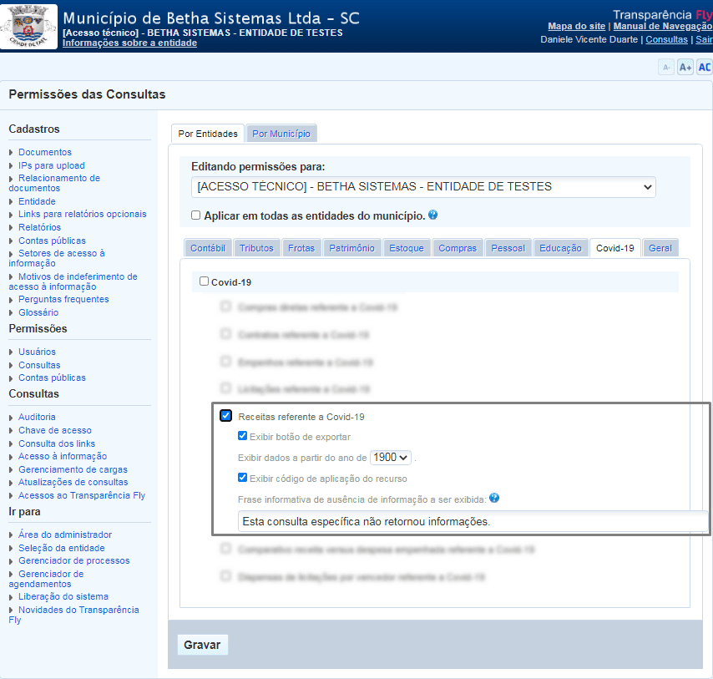Screen dimensions: 713x679
Task: Open the Tributos tab
Action: [x=256, y=247]
